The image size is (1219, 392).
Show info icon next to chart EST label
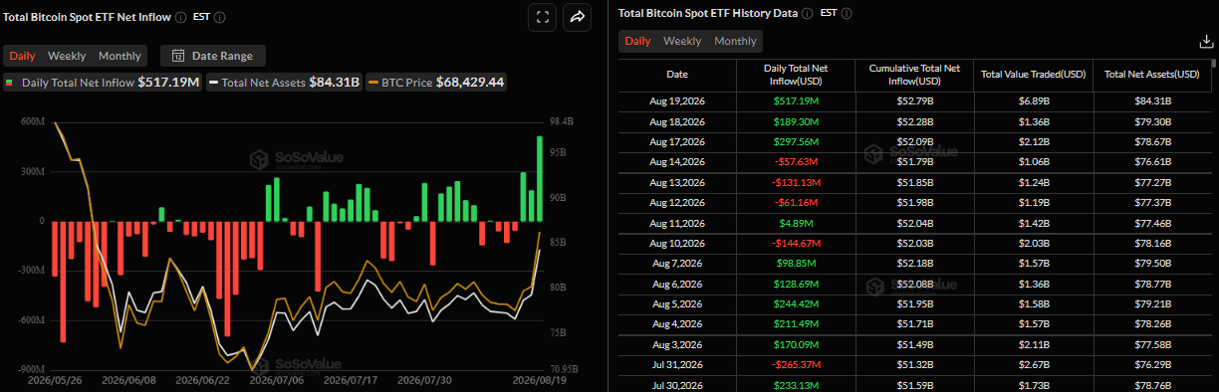(x=219, y=17)
